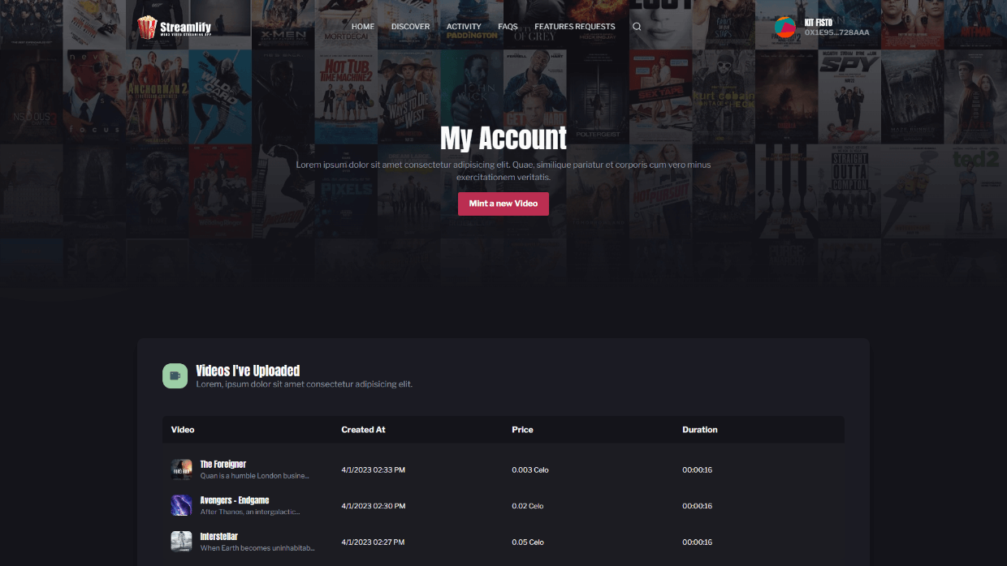
Task: Click Mint a new Video button
Action: coord(503,204)
